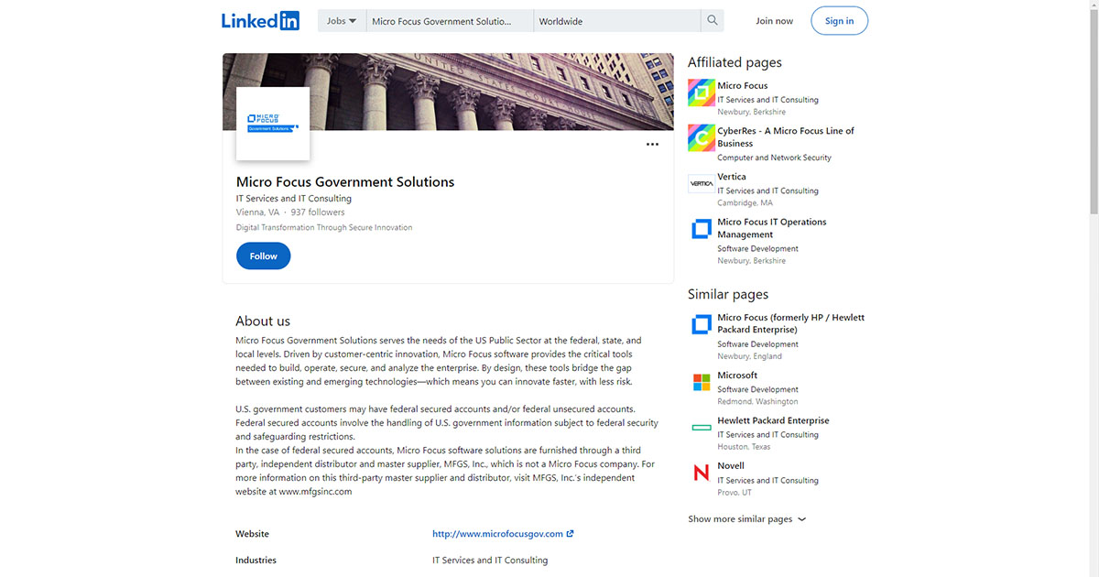
Task: Expand Show more similar pages
Action: (747, 519)
